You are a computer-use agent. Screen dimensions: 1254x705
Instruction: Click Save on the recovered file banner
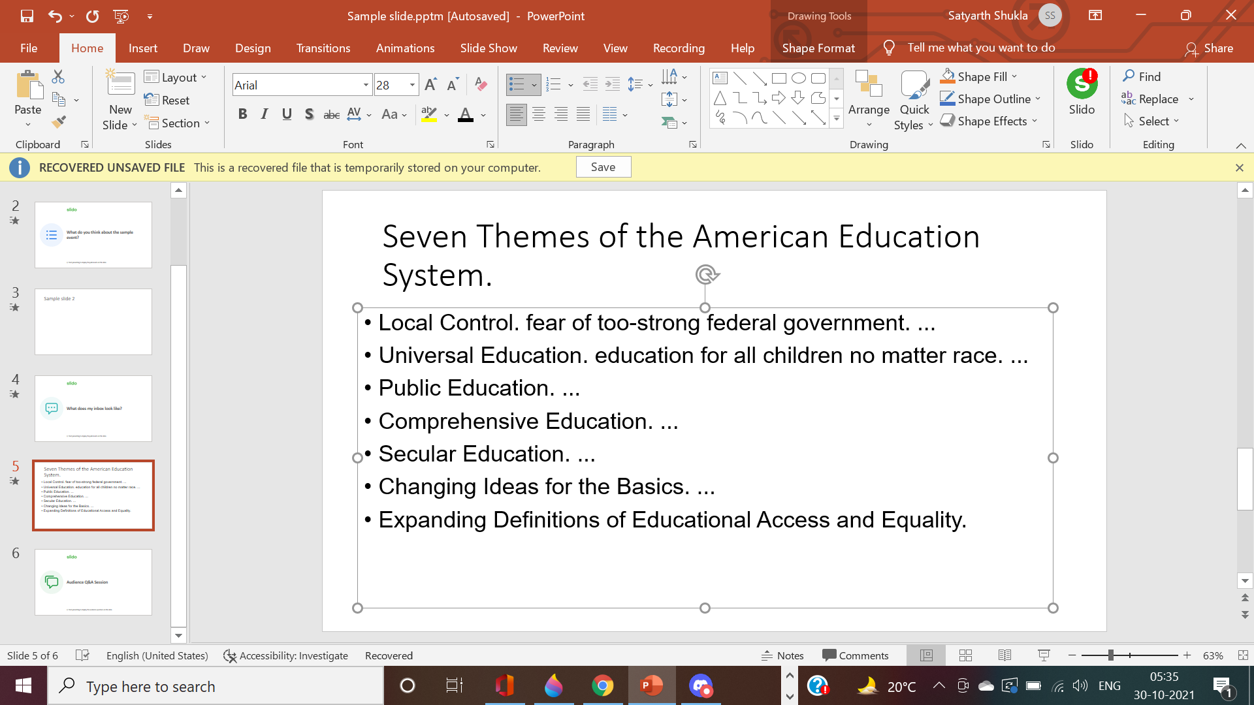tap(603, 166)
